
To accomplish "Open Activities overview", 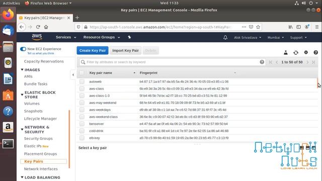I will click(x=11, y=3).
